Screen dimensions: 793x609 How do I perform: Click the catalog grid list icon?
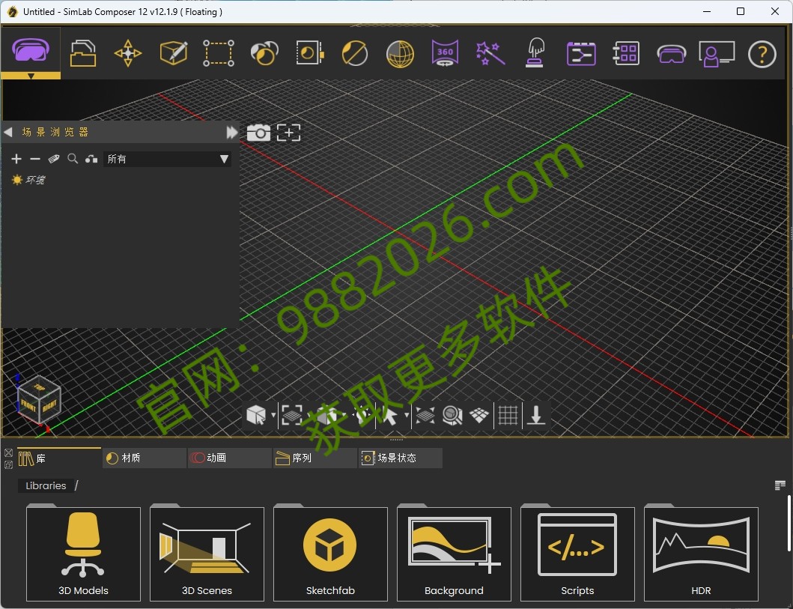click(626, 53)
